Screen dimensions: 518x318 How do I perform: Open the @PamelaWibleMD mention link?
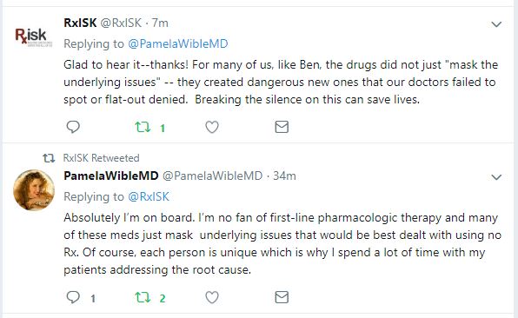click(177, 44)
